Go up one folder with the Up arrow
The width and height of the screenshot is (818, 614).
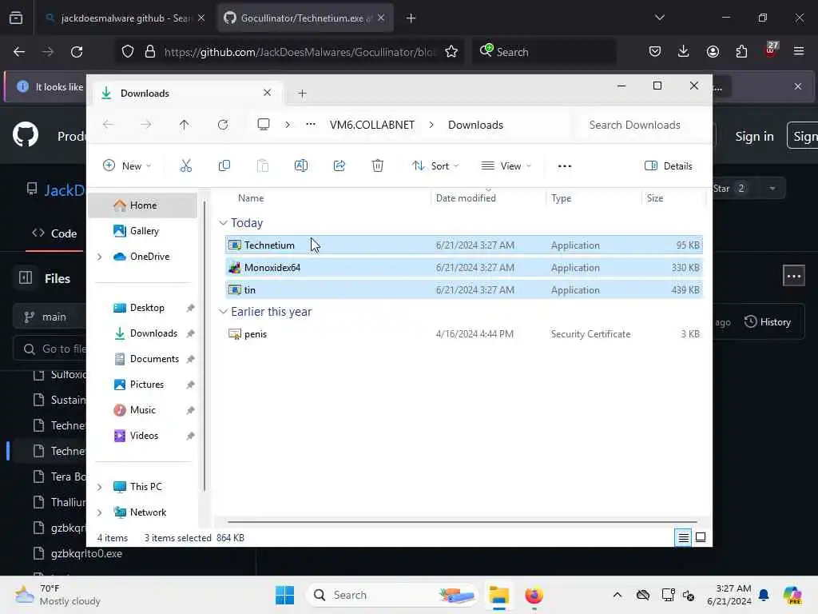pos(185,125)
